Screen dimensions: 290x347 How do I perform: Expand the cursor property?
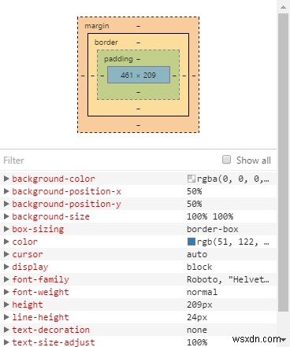[6, 254]
